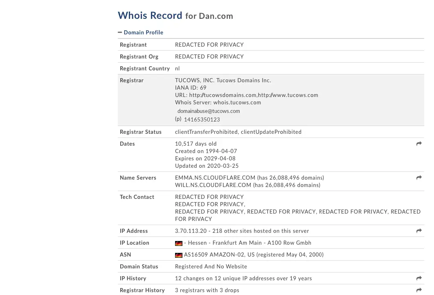Click the registrant country value nl
The image size is (434, 295).
point(177,68)
